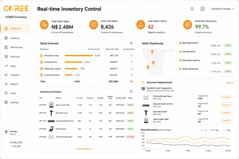Click the Oshakati North stock bar
The width and height of the screenshot is (239, 159).
[73, 62]
